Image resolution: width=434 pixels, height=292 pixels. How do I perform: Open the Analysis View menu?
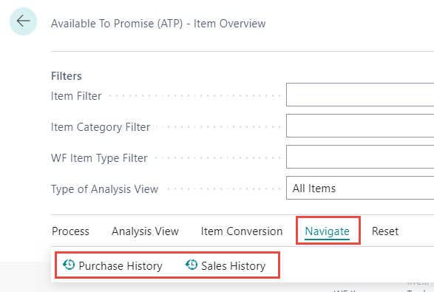(x=145, y=231)
